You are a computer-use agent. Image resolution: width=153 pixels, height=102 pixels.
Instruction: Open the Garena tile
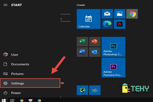(x=120, y=24)
